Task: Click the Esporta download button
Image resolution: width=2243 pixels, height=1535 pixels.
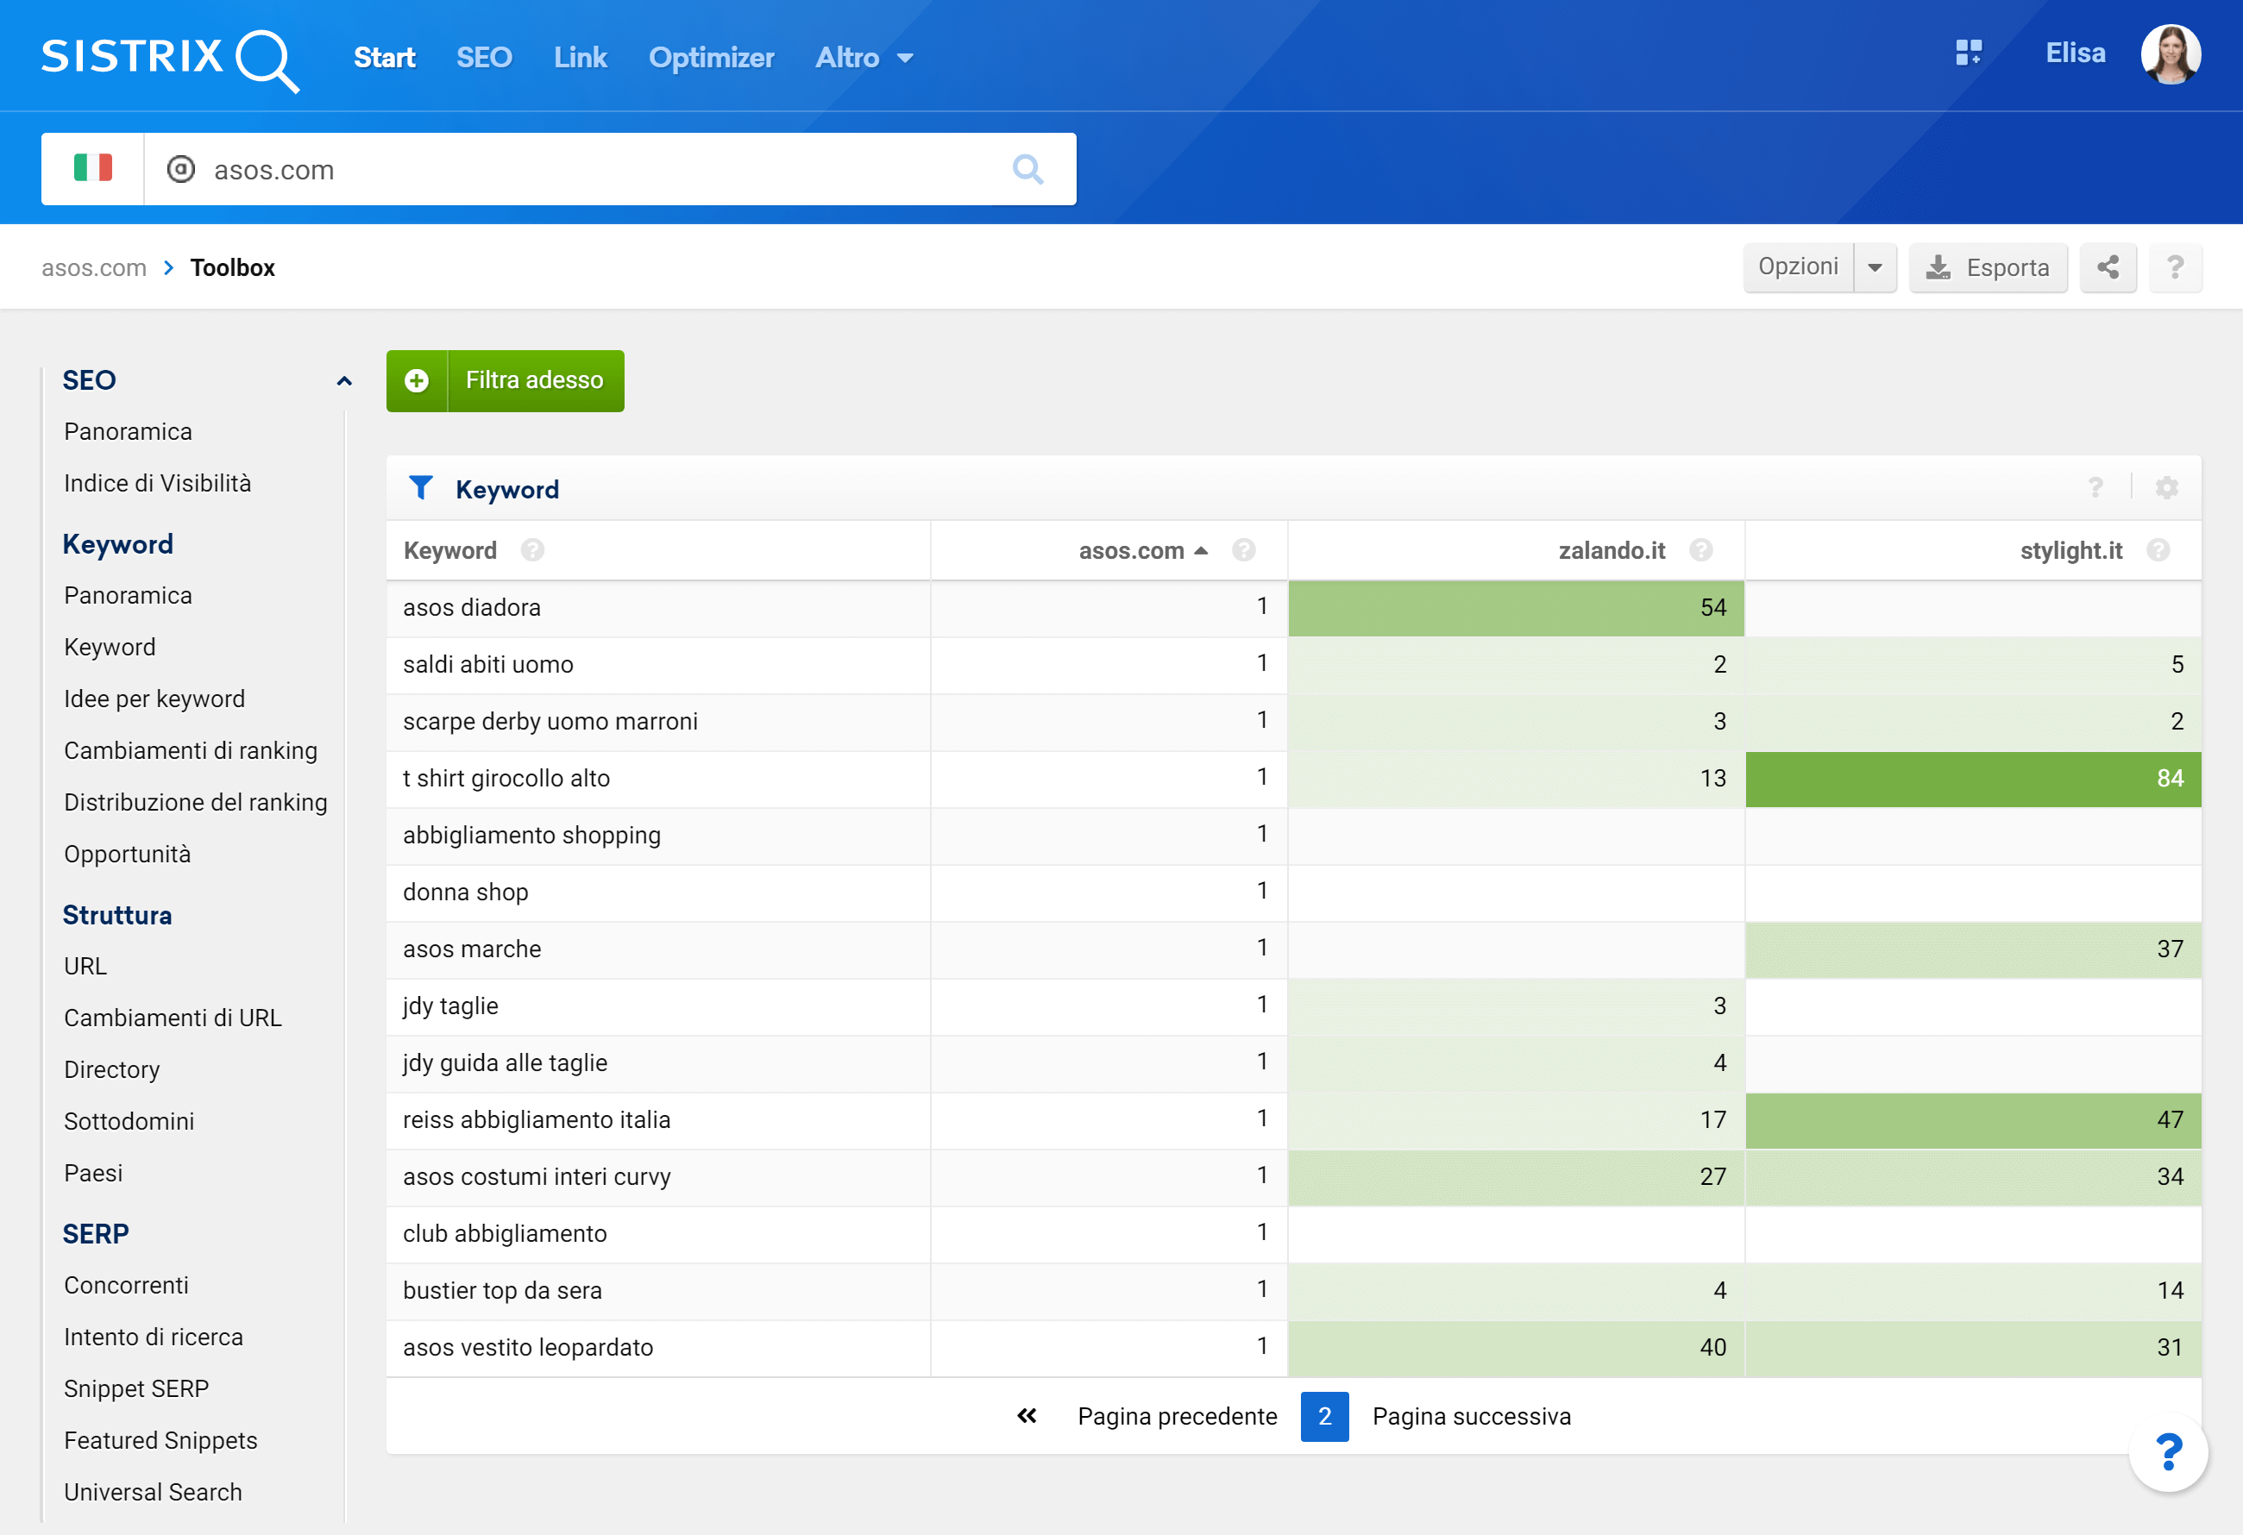Action: click(1989, 267)
